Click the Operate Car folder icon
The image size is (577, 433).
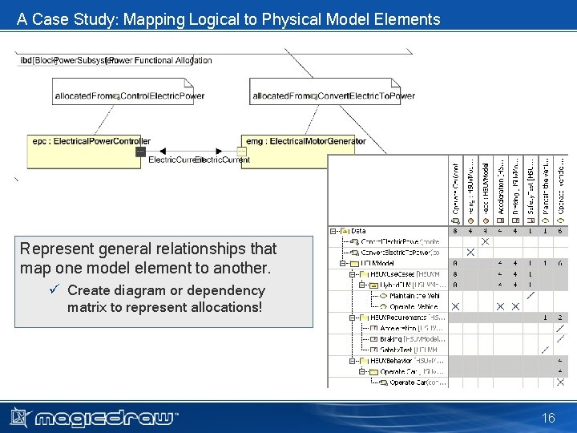click(x=374, y=372)
